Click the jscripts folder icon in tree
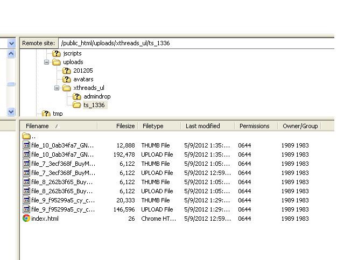The image size is (344, 260). [x=57, y=53]
